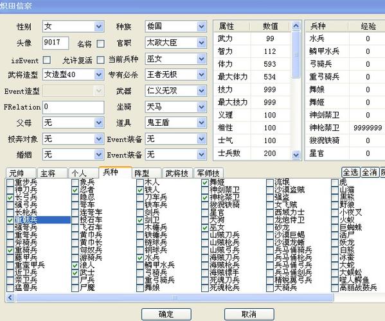Image resolution: width=385 pixels, height=321 pixels.
Task: Select the 神枪禁卫 experience 9999999 cell
Action: tap(368, 128)
